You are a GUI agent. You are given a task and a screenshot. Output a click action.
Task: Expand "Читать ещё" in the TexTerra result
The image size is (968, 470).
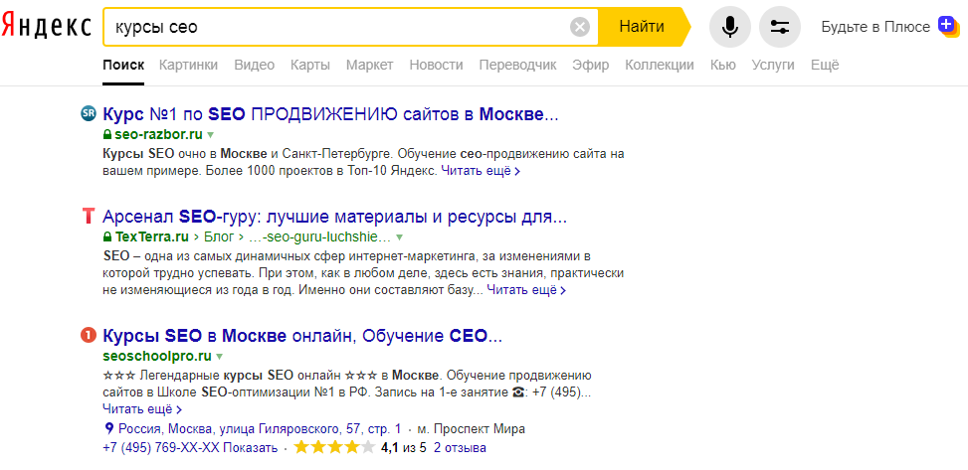point(526,289)
